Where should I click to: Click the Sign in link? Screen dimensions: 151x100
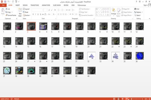coord(145,5)
